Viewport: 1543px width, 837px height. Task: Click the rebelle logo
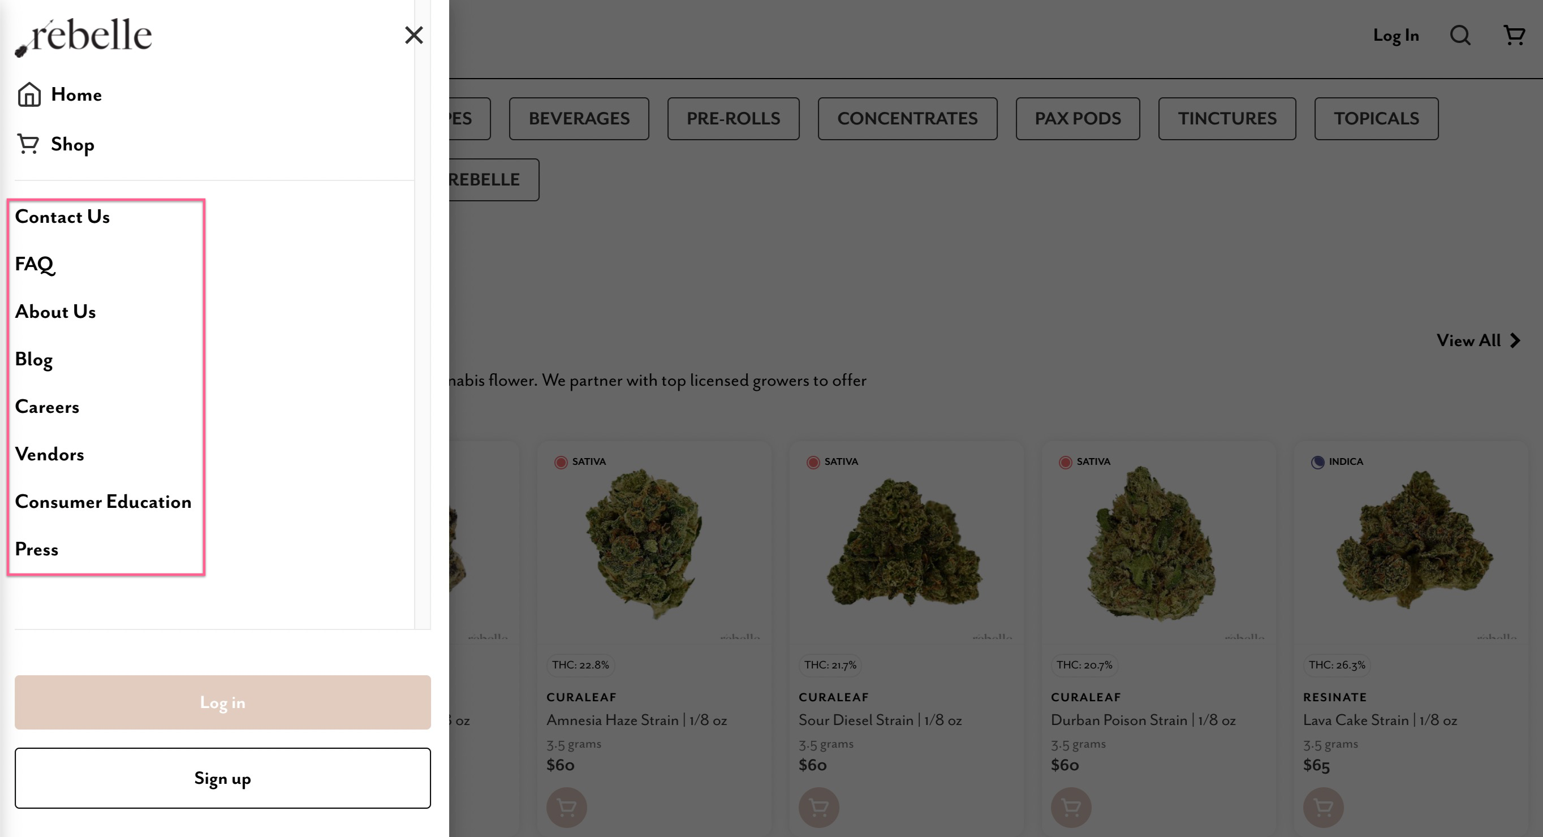(83, 37)
